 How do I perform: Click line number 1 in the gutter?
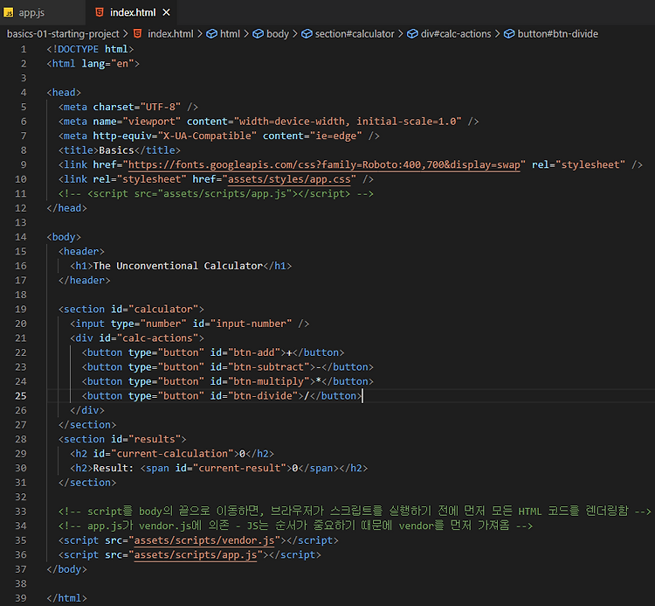point(24,49)
